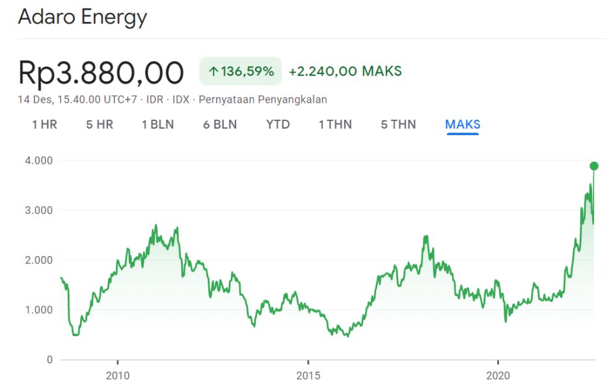Click the 2015 x-axis label
607x390 pixels.
[x=308, y=375]
